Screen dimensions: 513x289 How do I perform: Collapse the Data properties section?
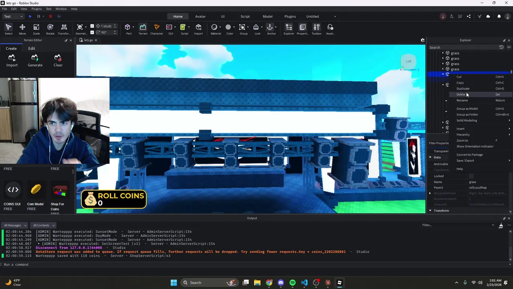point(430,157)
